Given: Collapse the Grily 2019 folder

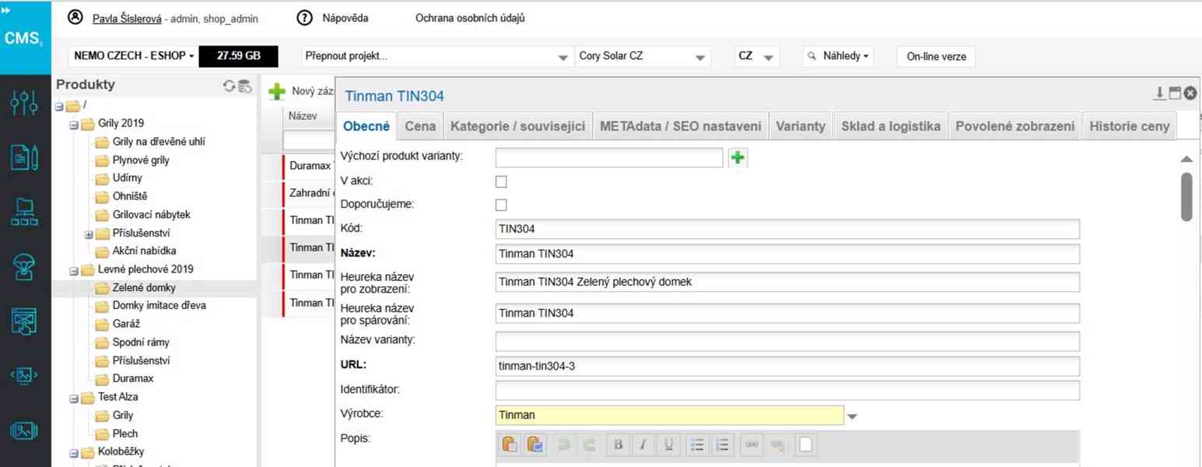Looking at the screenshot, I should click(x=72, y=124).
